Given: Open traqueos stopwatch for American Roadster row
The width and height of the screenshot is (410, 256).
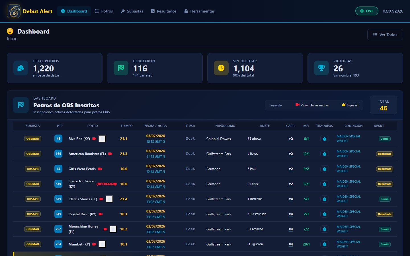Looking at the screenshot, I should [325, 154].
